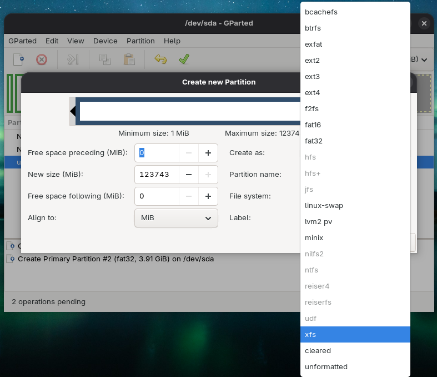The width and height of the screenshot is (437, 377).
Task: Increase Free space preceding with the plus button
Action: (x=208, y=152)
